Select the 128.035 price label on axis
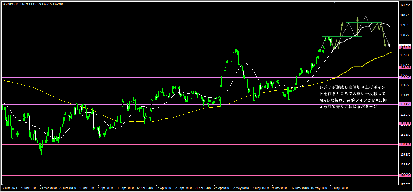The width and height of the screenshot is (413, 192). coord(405,175)
